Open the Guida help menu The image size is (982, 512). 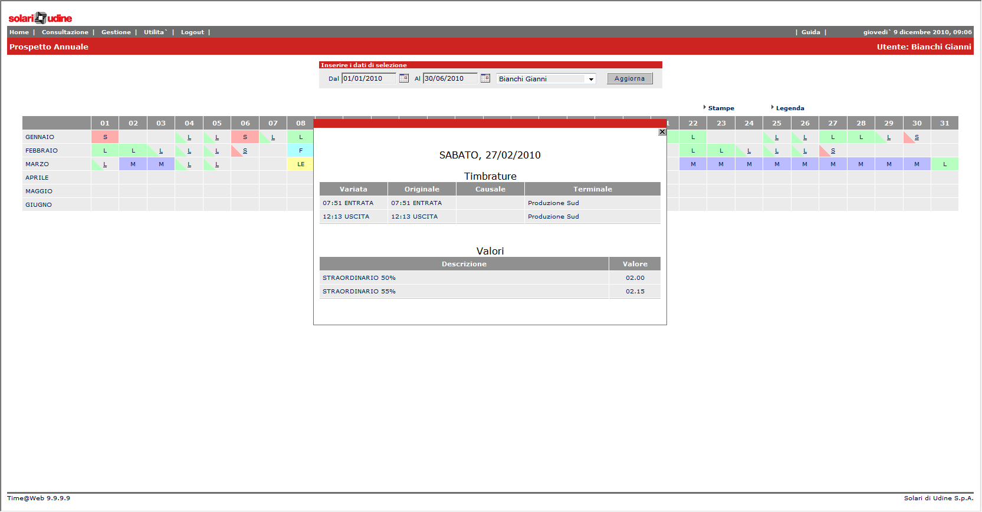tap(811, 32)
